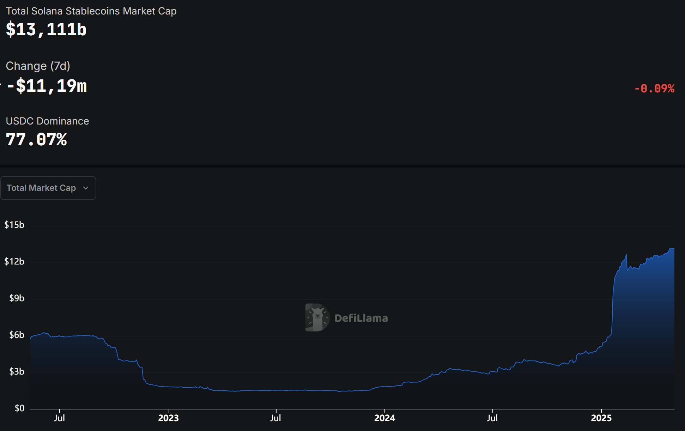This screenshot has height=431, width=685.
Task: Click the 2023 x-axis label
Action: (x=168, y=418)
